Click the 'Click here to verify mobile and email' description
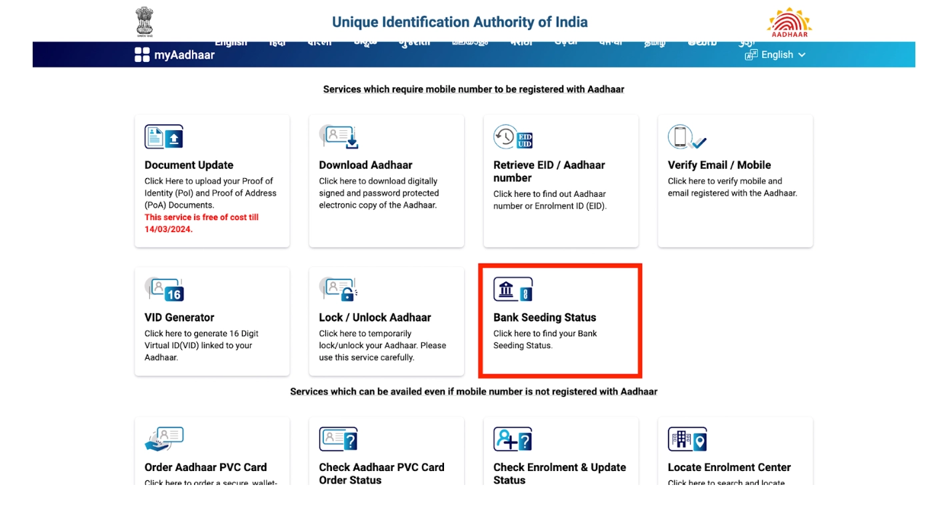Viewport: 932px width, 531px height. click(x=733, y=187)
